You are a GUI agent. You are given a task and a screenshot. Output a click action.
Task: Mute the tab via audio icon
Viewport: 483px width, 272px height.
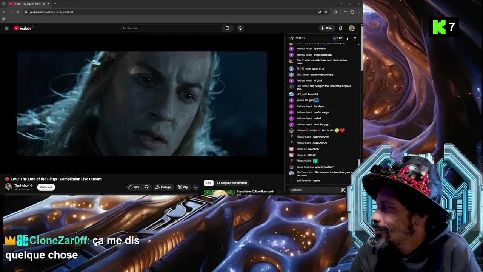[x=44, y=4]
